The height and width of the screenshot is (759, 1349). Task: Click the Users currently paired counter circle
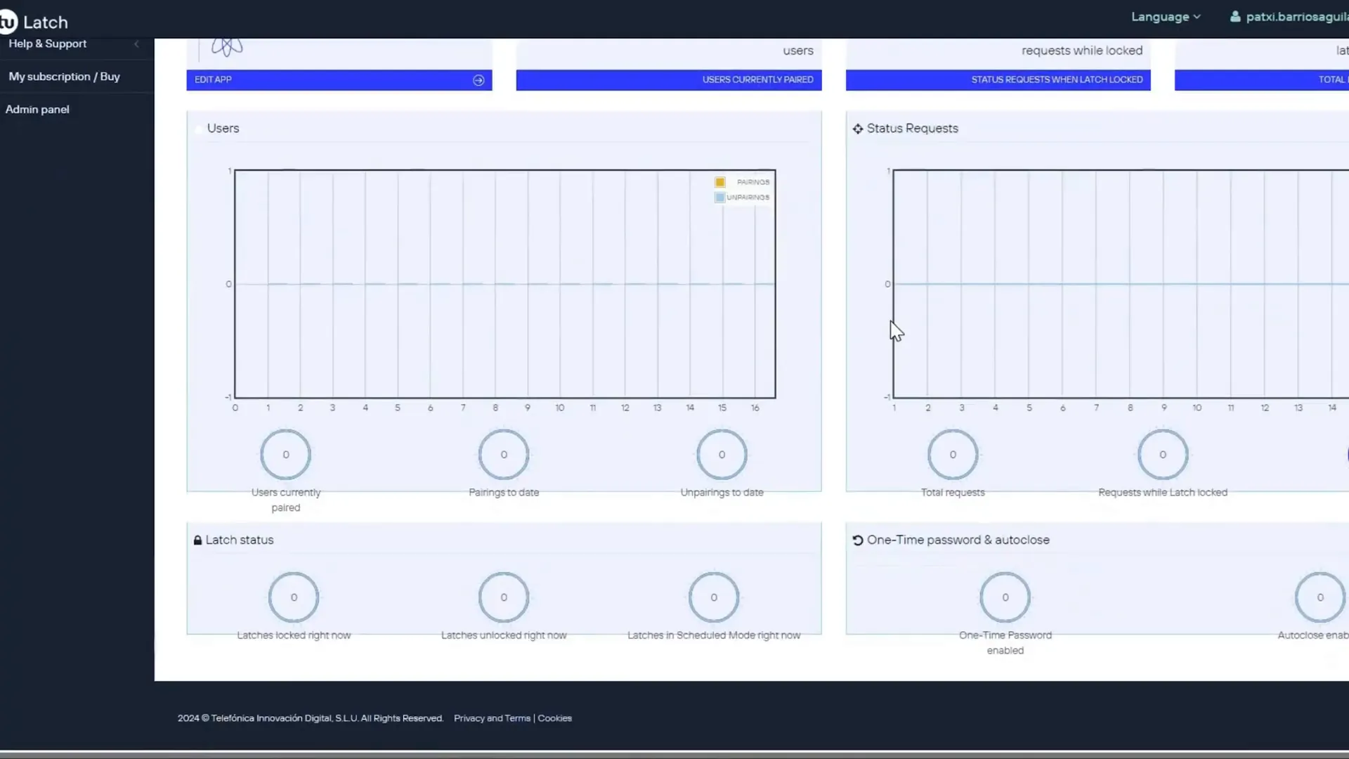[286, 455]
